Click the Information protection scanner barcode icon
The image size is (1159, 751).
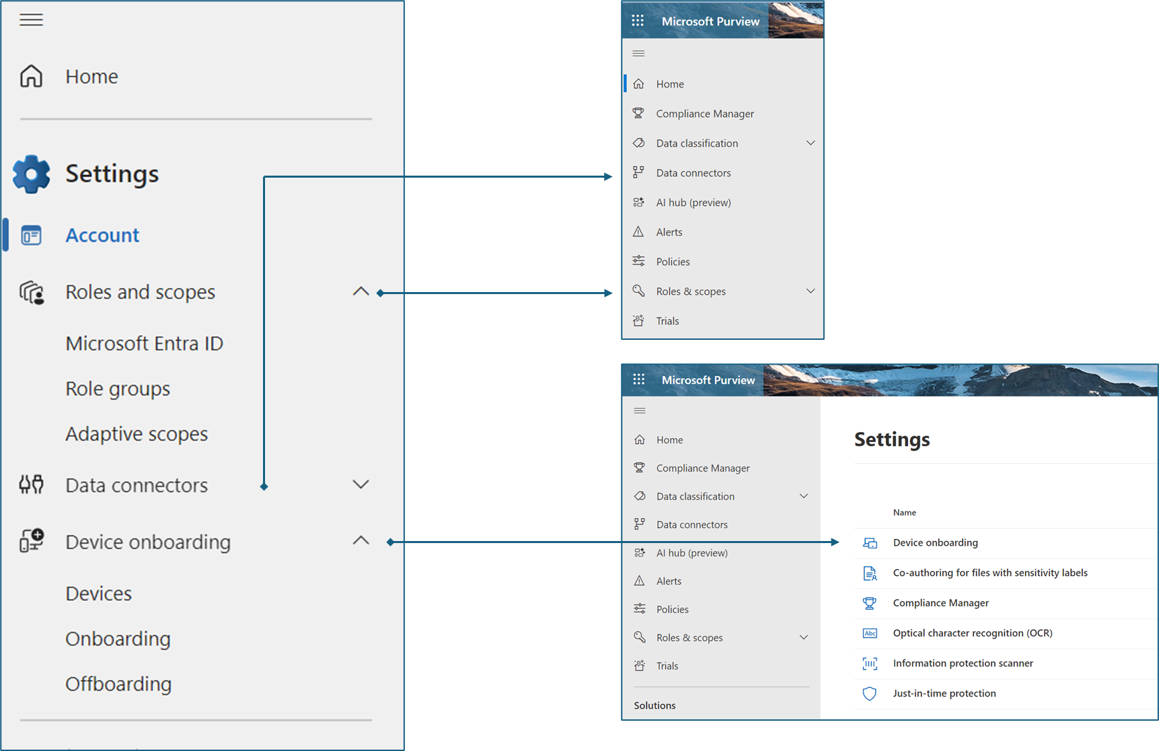point(869,664)
